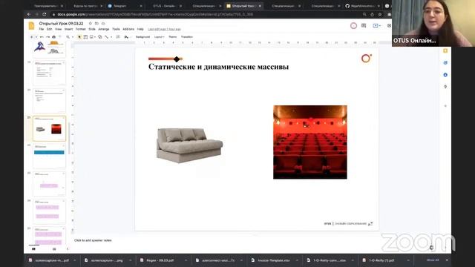
Task: Click the redo arrow in the toolbar
Action: click(47, 37)
